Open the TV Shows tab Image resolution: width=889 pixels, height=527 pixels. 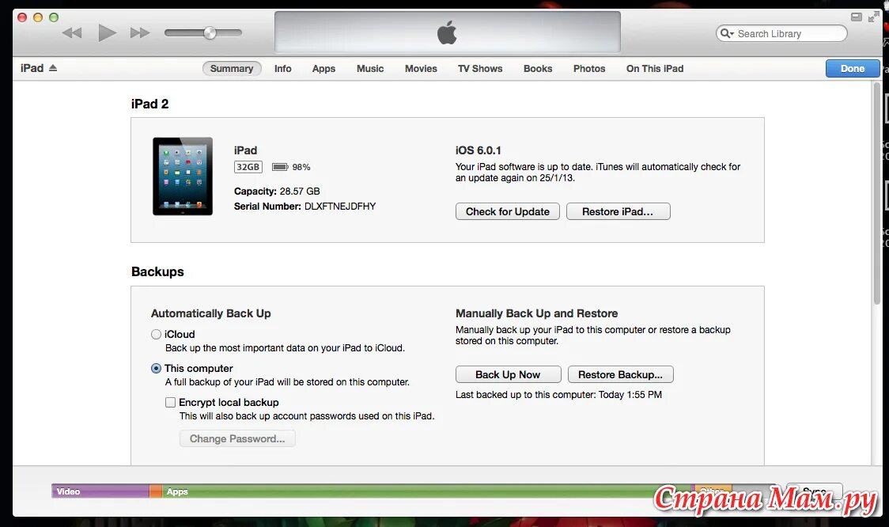[x=480, y=69]
